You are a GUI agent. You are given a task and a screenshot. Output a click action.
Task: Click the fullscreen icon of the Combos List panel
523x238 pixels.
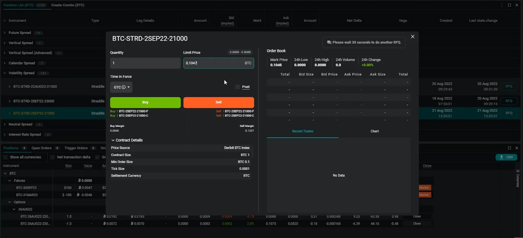[509, 5]
